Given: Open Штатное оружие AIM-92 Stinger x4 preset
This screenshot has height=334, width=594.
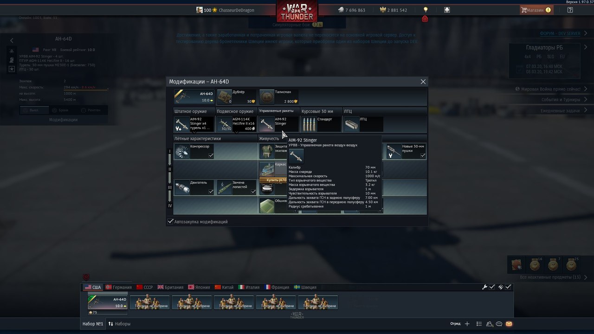Looking at the screenshot, I should 194,124.
